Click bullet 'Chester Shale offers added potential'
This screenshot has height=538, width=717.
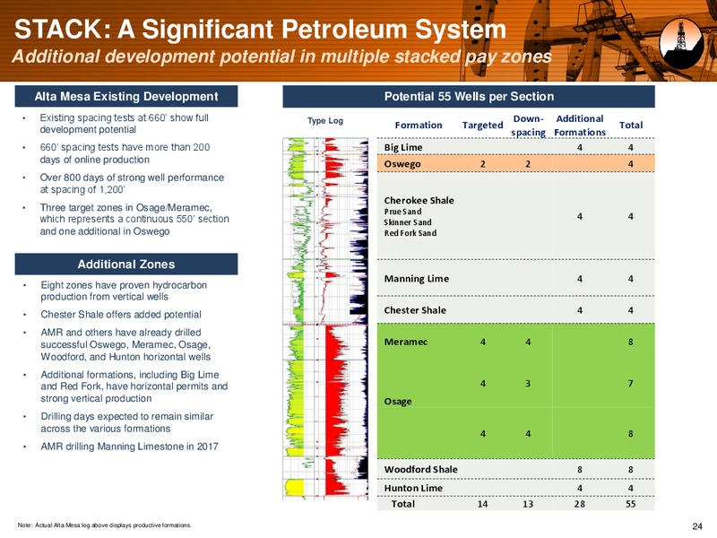(121, 315)
